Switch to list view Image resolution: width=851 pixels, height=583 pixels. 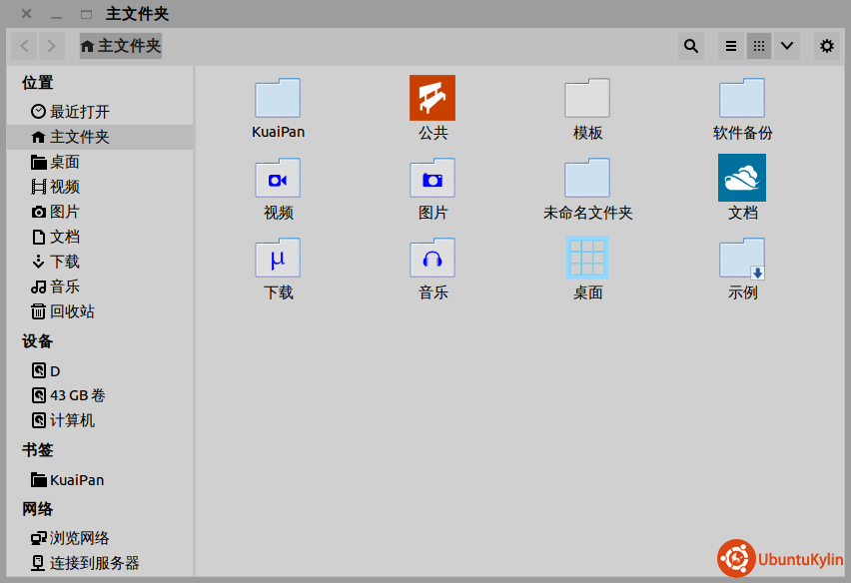tap(731, 46)
